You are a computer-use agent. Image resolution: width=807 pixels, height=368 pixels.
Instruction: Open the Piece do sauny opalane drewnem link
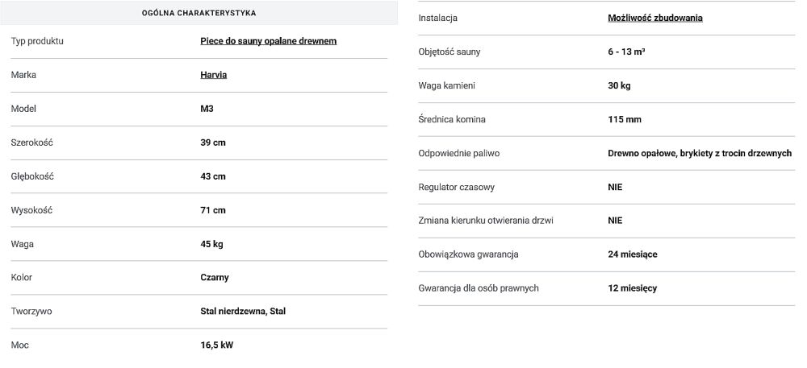click(268, 41)
